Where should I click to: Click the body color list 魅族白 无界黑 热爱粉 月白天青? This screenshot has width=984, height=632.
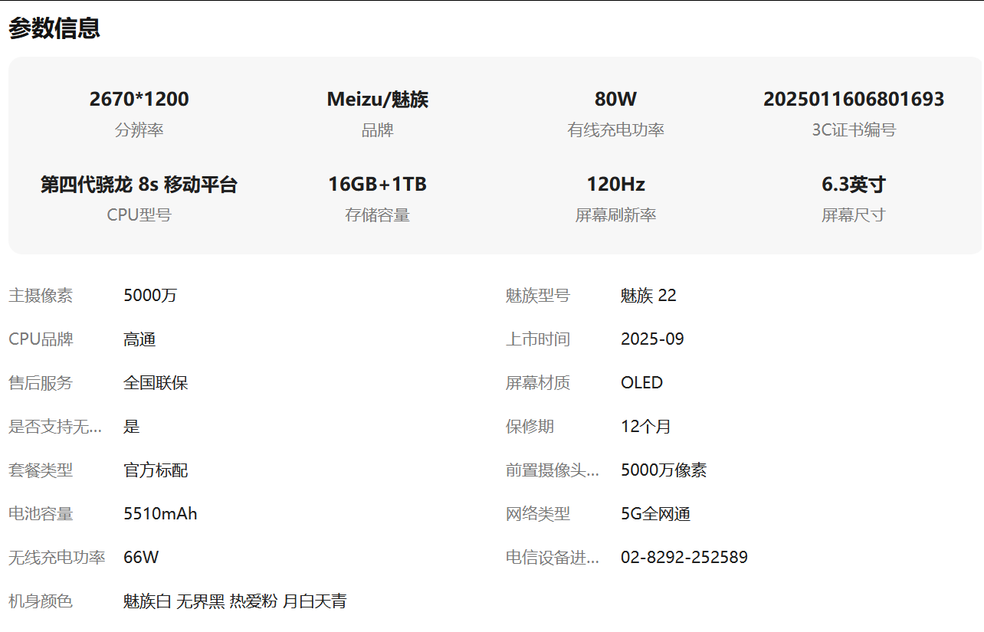coord(235,601)
